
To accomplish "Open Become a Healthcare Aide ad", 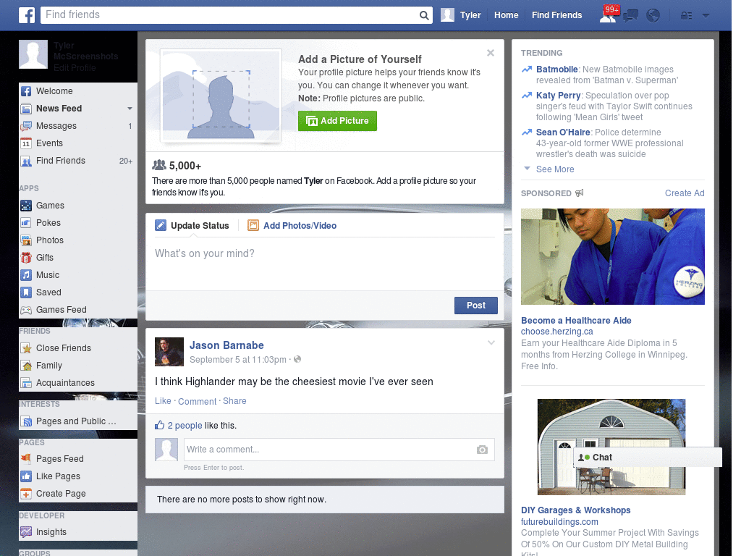I will coord(576,321).
